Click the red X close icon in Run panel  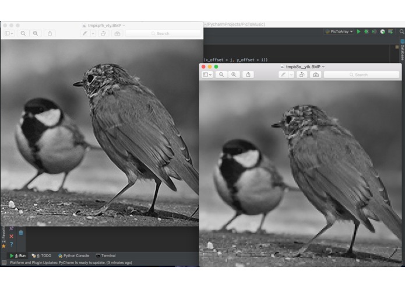[x=12, y=236]
